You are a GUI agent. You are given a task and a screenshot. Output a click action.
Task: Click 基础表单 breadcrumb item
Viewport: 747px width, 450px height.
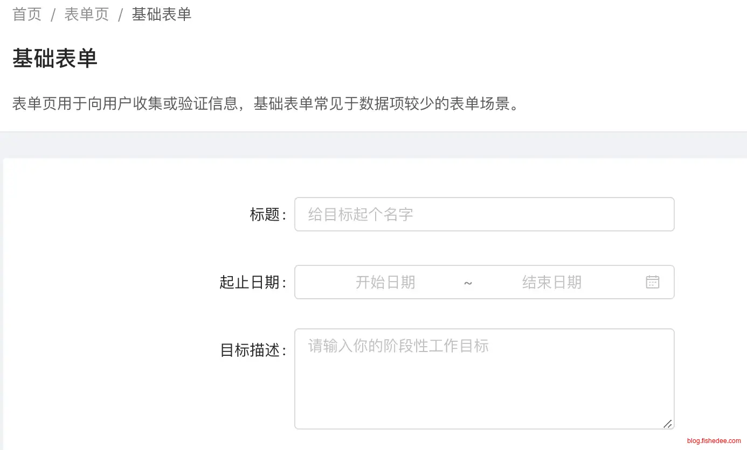click(x=162, y=15)
